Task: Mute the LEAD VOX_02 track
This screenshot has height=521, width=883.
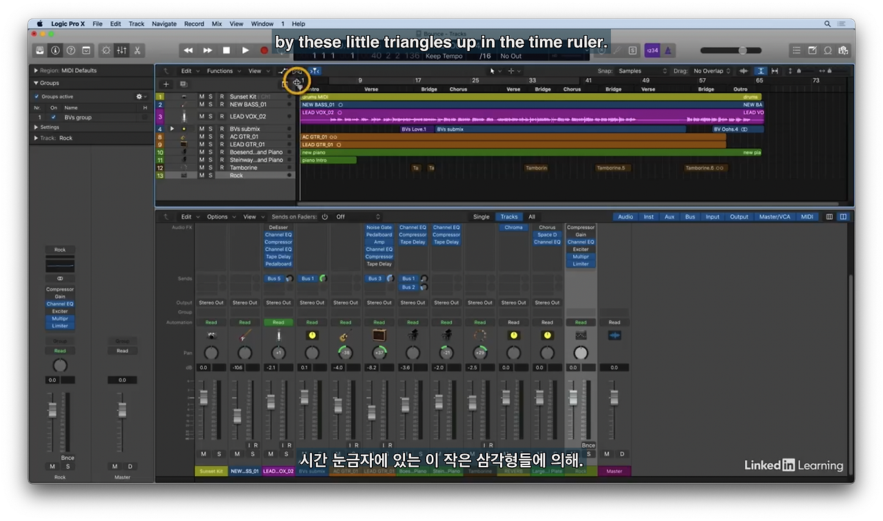Action: (x=201, y=116)
